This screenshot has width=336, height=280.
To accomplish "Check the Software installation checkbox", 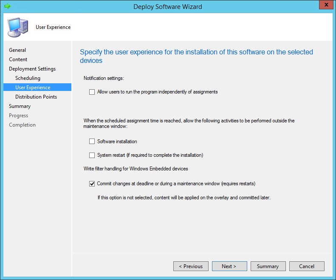I will point(92,141).
